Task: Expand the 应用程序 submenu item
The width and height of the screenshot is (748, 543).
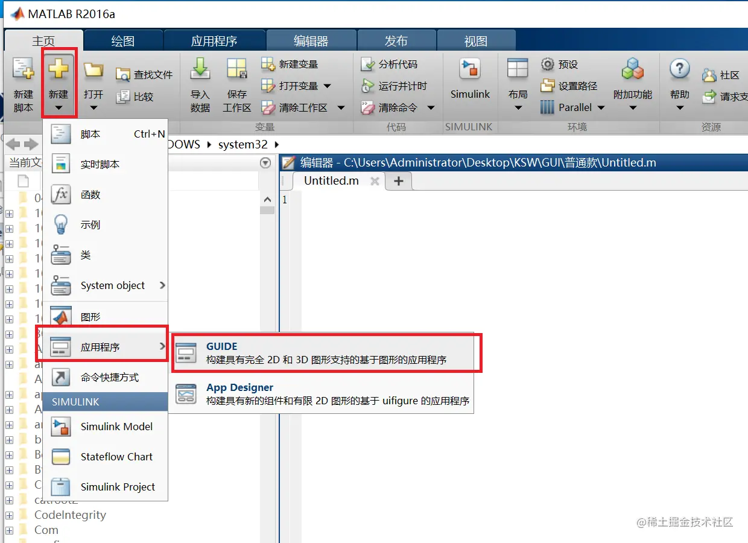Action: [x=106, y=347]
